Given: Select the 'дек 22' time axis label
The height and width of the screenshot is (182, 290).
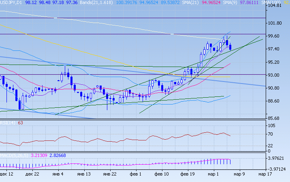Looking at the screenshot, I should point(32,174).
